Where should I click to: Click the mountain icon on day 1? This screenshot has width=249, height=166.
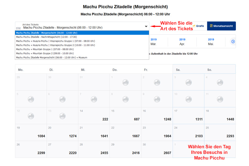[125, 83]
